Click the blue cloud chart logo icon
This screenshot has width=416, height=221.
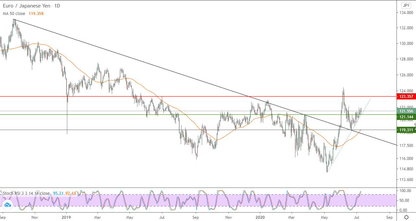click(7, 204)
